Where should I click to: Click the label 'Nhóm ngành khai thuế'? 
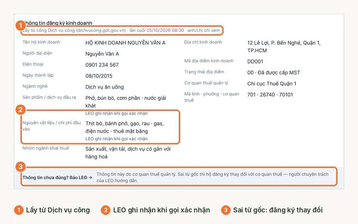(45, 148)
